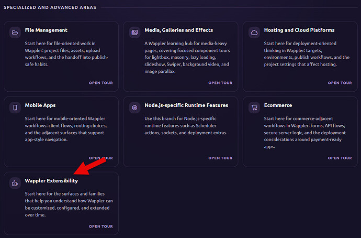This screenshot has width=361, height=238.
Task: Click the Scheduler actions and sockets description
Action: click(x=186, y=126)
